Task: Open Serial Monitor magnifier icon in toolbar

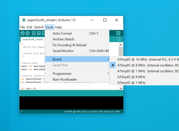Action: (118, 33)
